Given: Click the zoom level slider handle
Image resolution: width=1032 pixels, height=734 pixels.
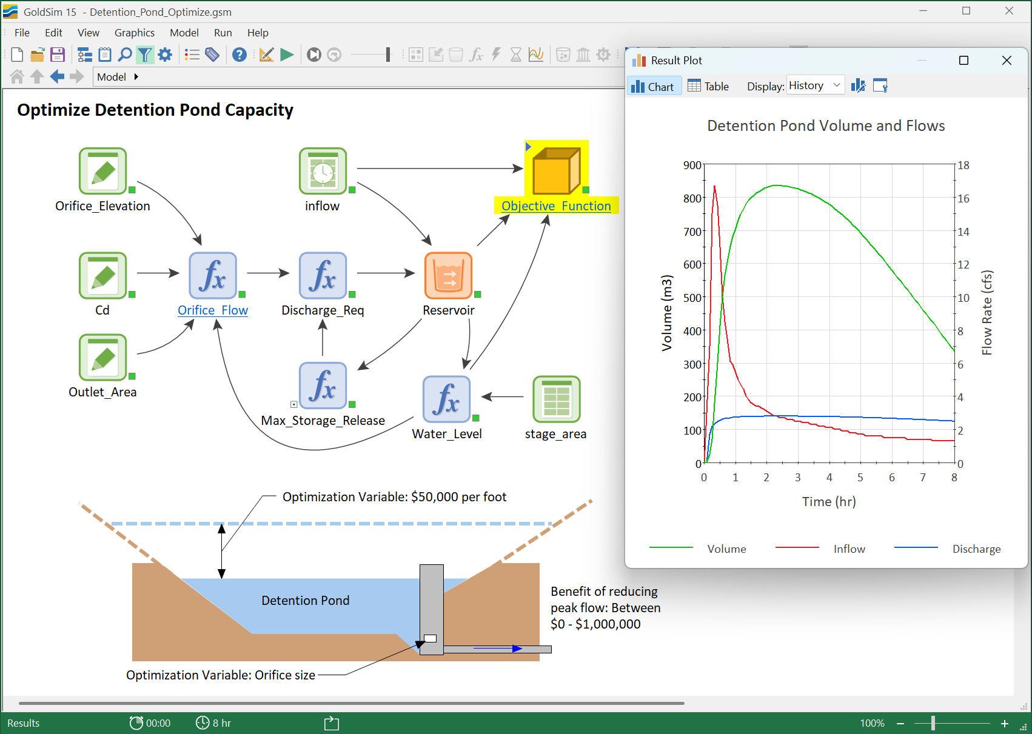Looking at the screenshot, I should pos(933,723).
